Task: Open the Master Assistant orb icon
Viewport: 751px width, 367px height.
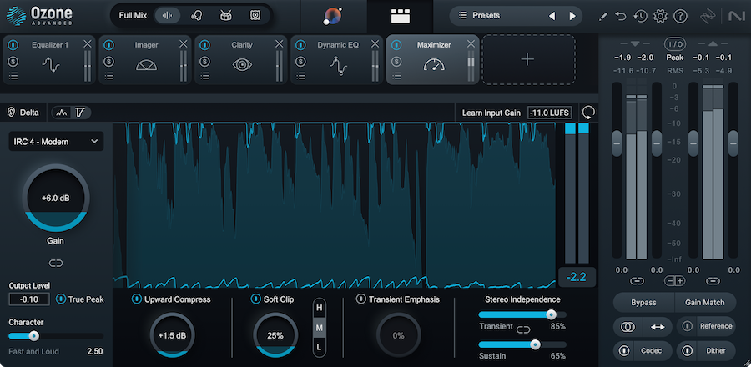Action: 332,16
